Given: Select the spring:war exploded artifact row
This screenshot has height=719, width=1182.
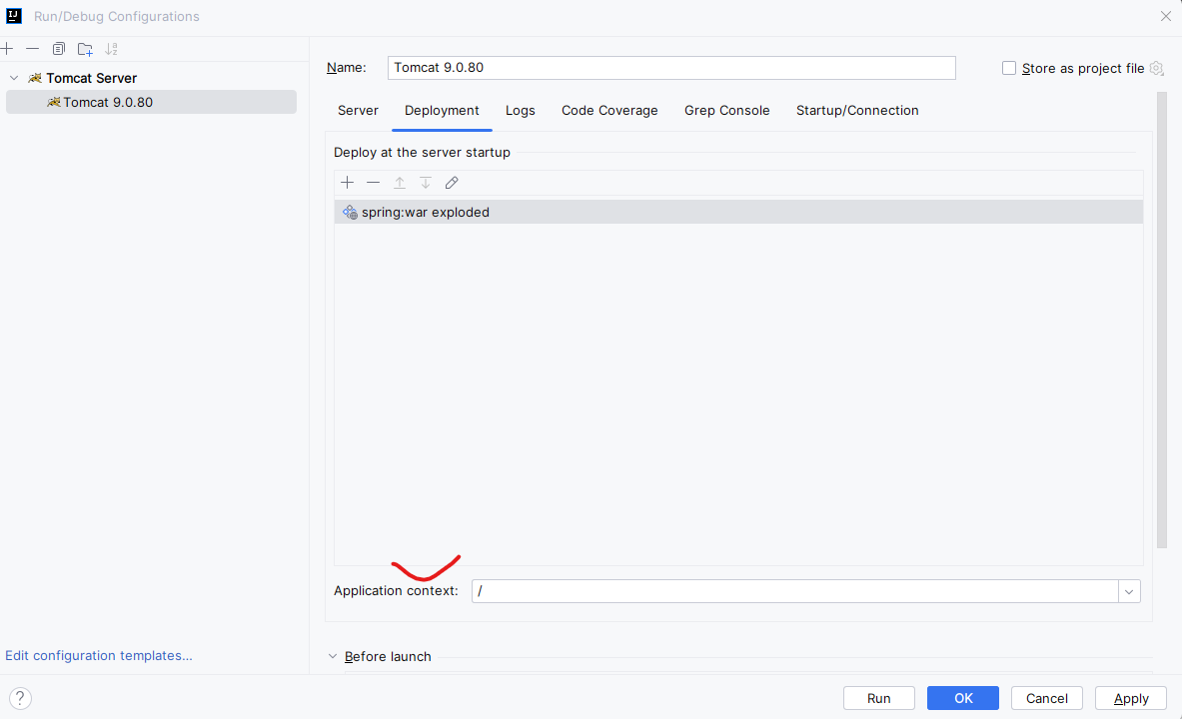Looking at the screenshot, I should (x=738, y=212).
